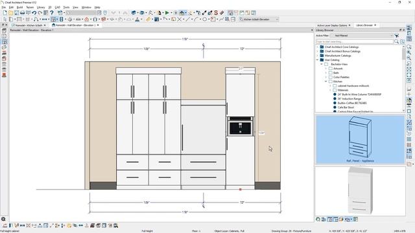Screen dimensions: 415x233
Task: Click the Fill Window icon on right toolbar
Action: pos(409,69)
